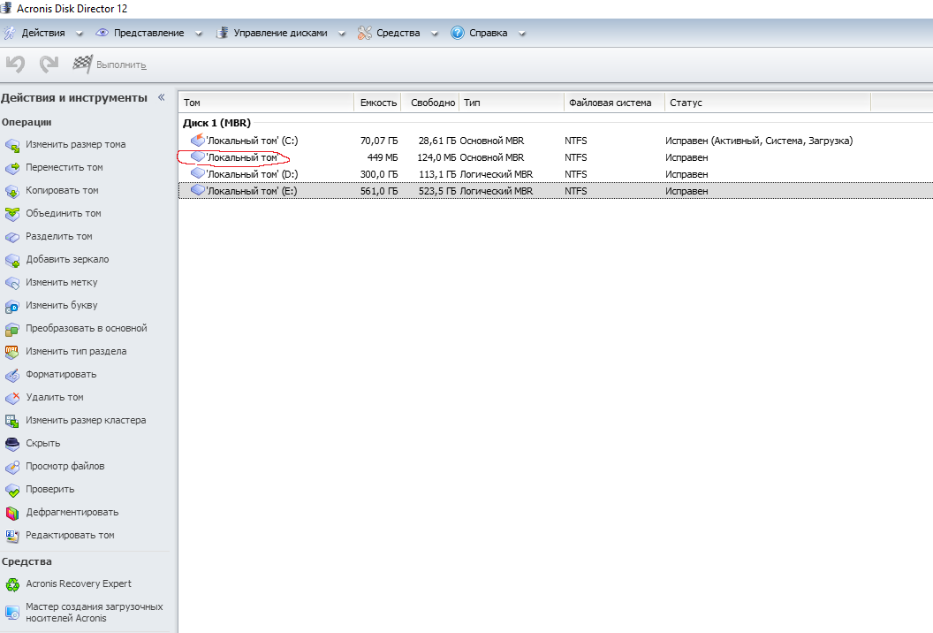The width and height of the screenshot is (933, 633).
Task: Click the 523,5 ГБ free space cell
Action: coord(437,191)
